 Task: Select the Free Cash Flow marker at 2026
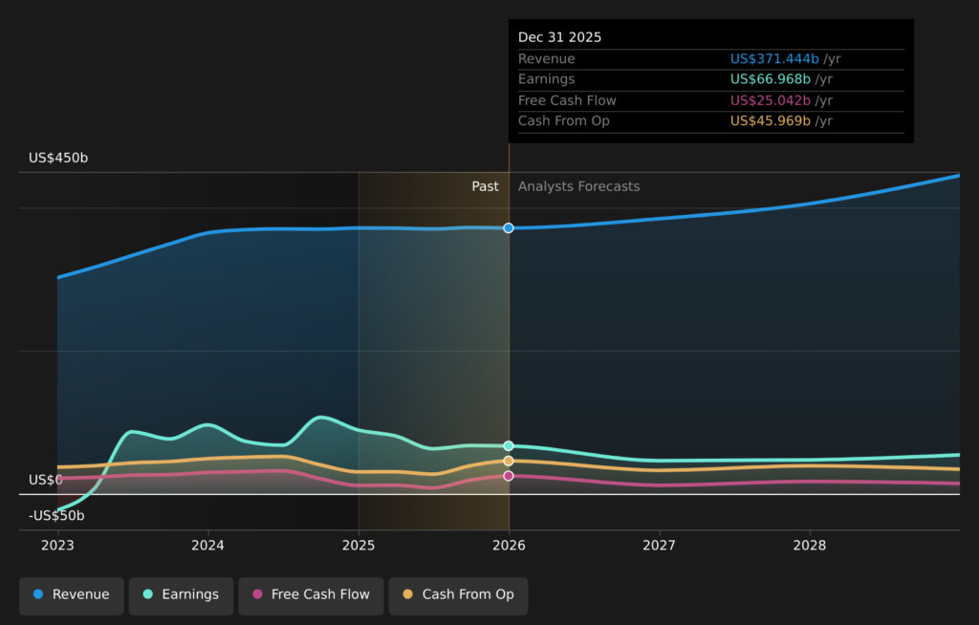pos(509,476)
